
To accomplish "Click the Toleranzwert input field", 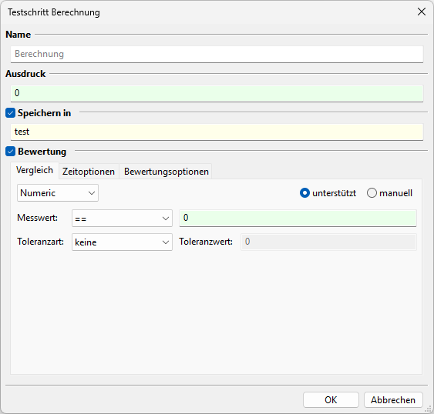I will click(328, 242).
